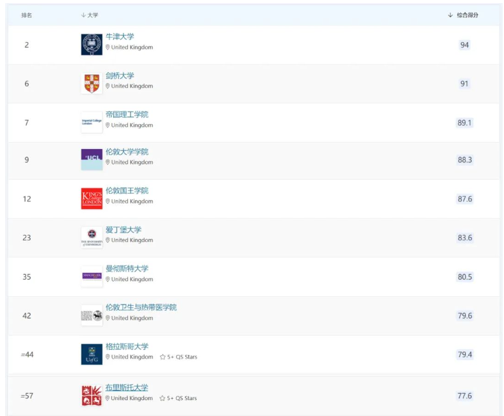Select score value 87.6
Viewport: 504px width, 416px height.
465,199
